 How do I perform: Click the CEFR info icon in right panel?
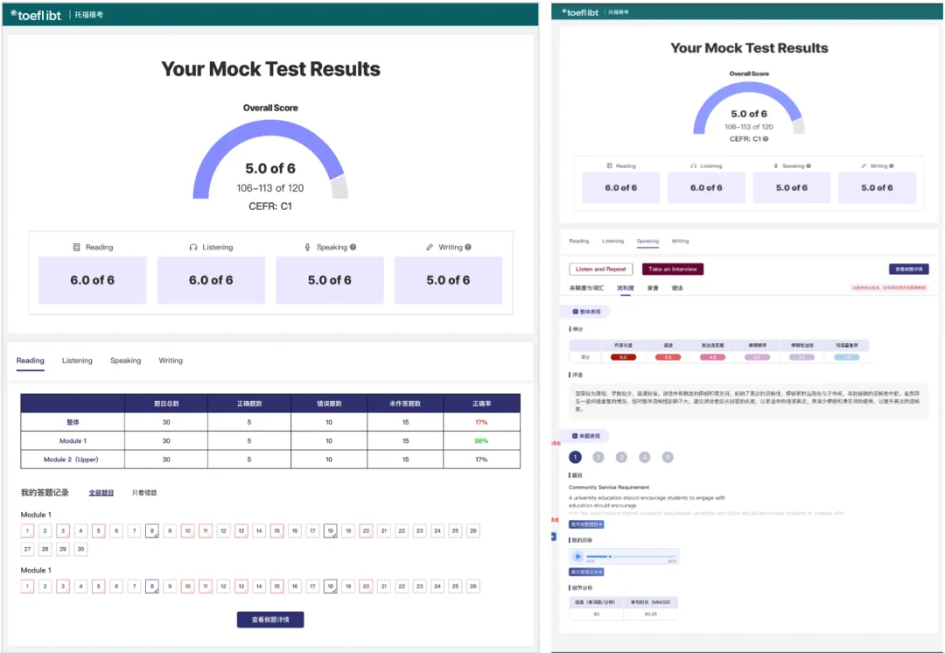point(766,139)
